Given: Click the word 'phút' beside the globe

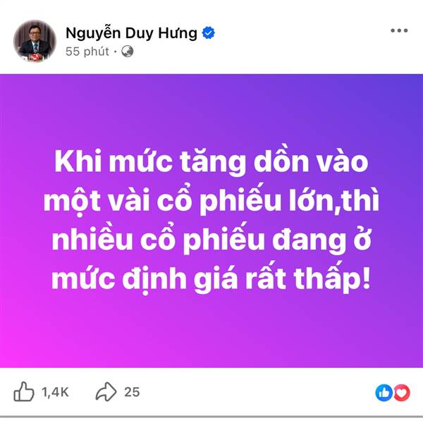Looking at the screenshot, I should (97, 51).
